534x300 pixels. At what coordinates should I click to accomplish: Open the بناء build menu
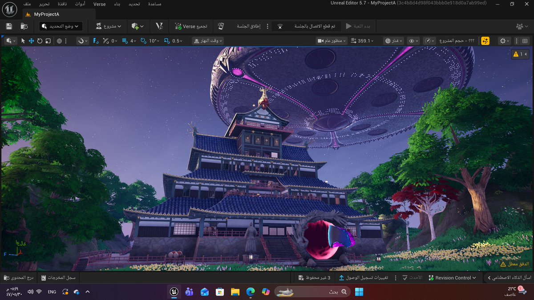(x=117, y=4)
